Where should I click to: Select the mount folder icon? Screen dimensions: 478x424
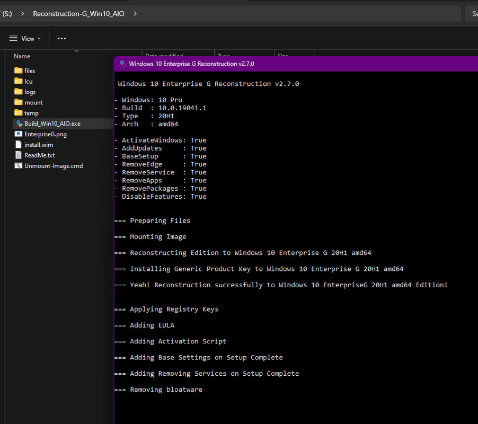point(19,102)
